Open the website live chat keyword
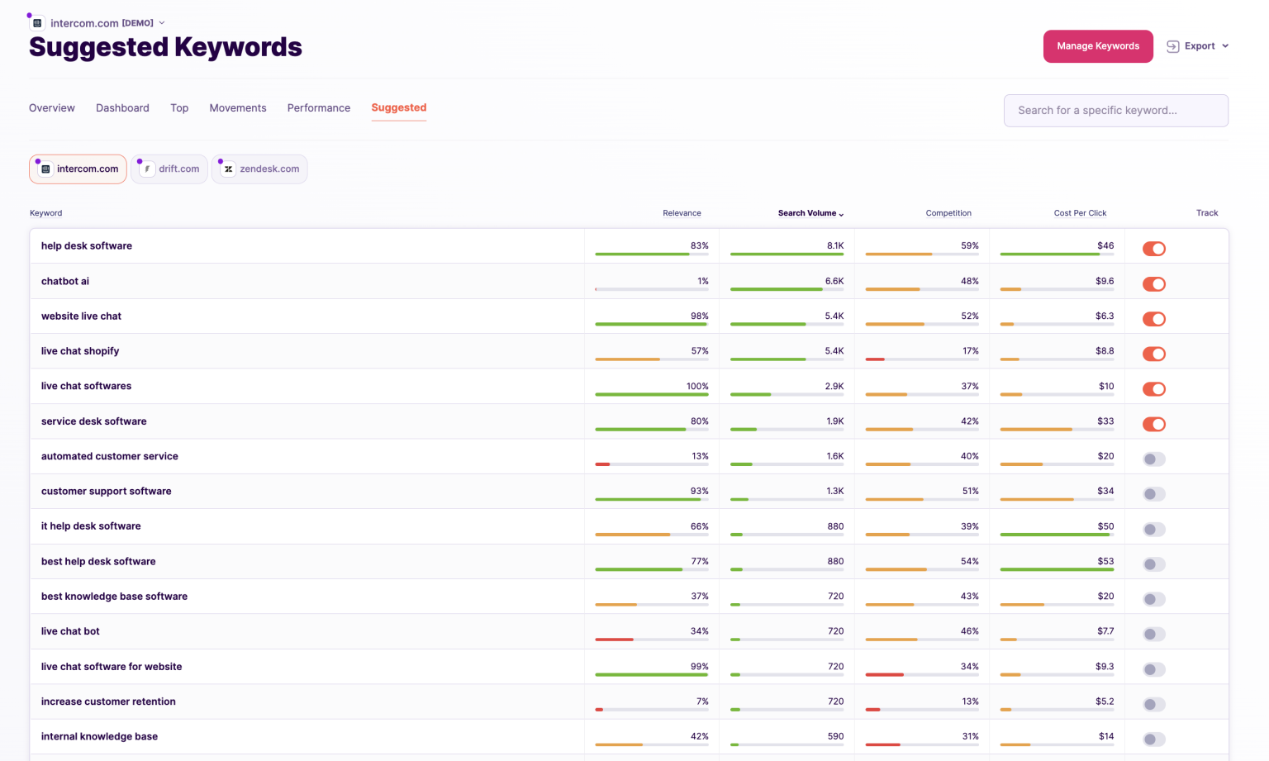This screenshot has height=761, width=1269. point(81,316)
